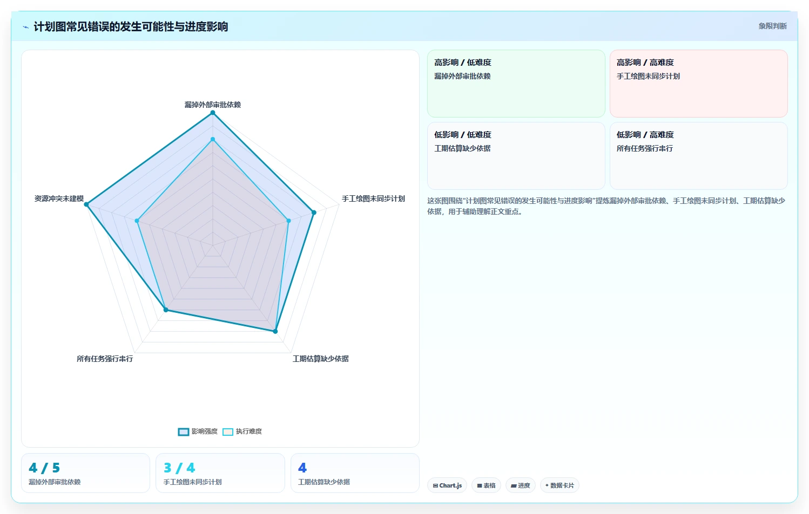Select the 表格 tag
The image size is (809, 514).
[486, 485]
